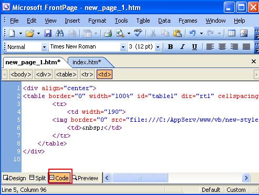259x195 pixels.
Task: Switch to Design view
Action: click(15, 178)
